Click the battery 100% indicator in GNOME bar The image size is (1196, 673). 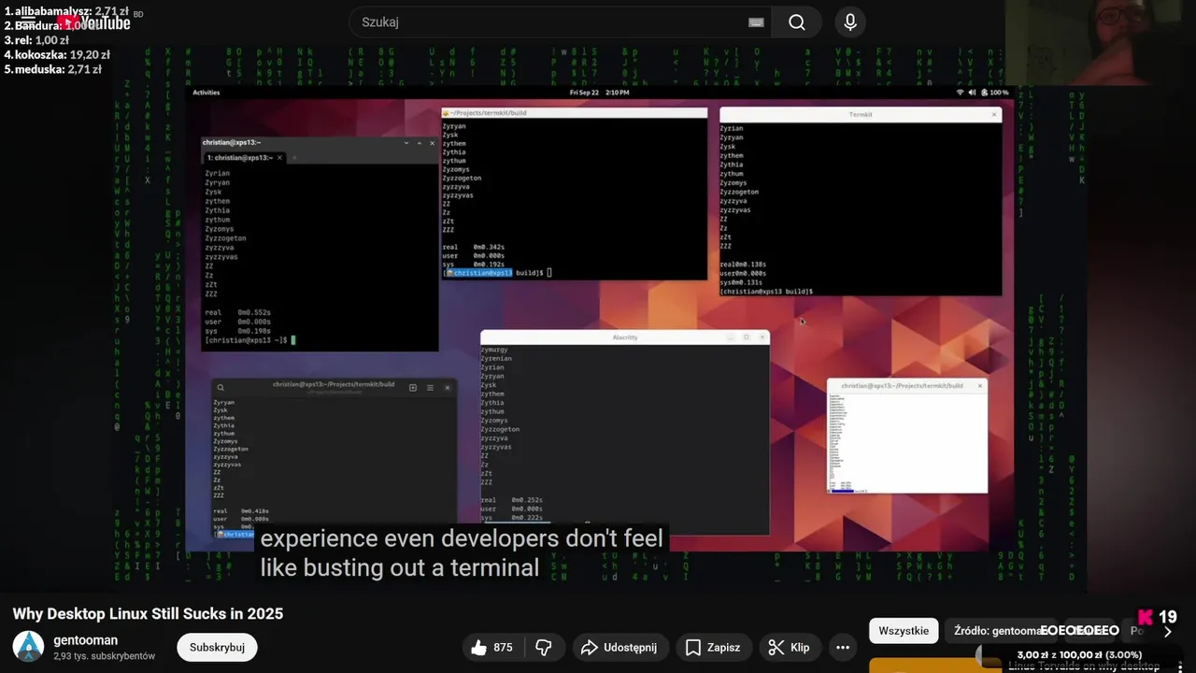(995, 93)
